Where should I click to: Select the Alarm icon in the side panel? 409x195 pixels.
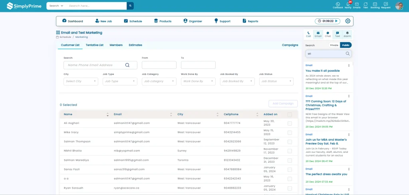tap(347, 34)
